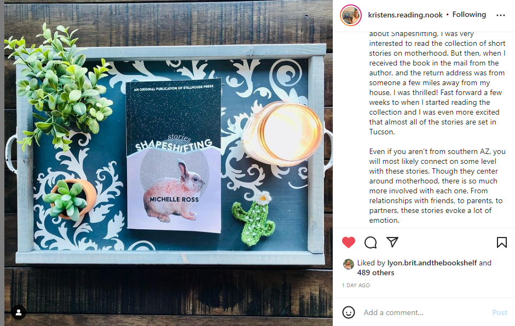
Task: Click the knitted cactus in photo
Action: [252, 219]
